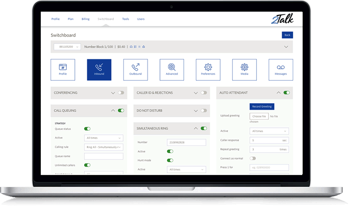Enable the Do Not Disturb switch
Image resolution: width=349 pixels, height=207 pixels.
203,110
